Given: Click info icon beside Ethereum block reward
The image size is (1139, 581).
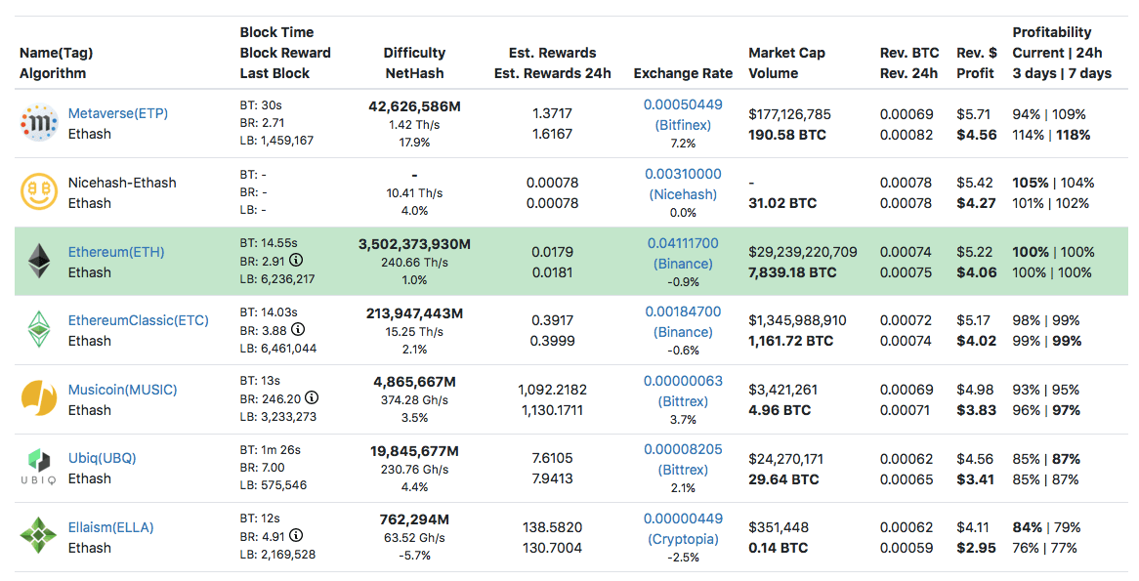Looking at the screenshot, I should (x=297, y=261).
